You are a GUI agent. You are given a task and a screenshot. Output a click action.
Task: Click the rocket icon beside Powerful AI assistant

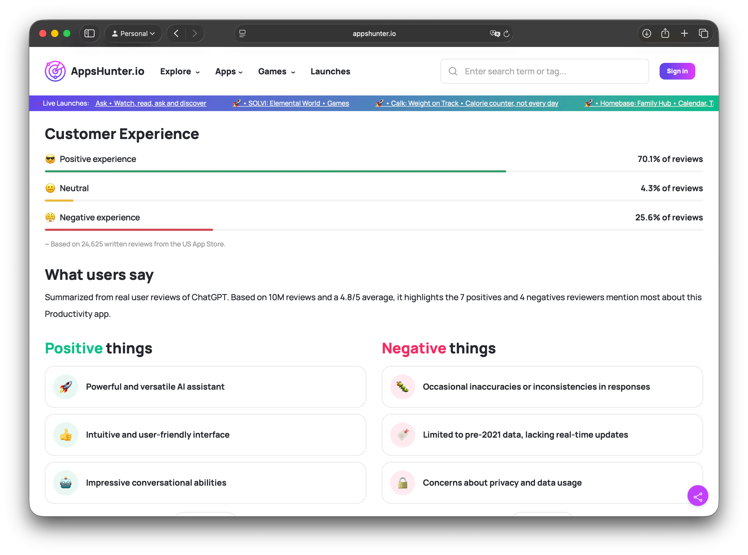(65, 387)
